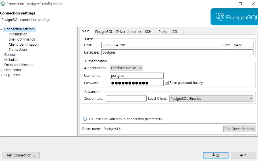Click the Host input field

point(162,45)
